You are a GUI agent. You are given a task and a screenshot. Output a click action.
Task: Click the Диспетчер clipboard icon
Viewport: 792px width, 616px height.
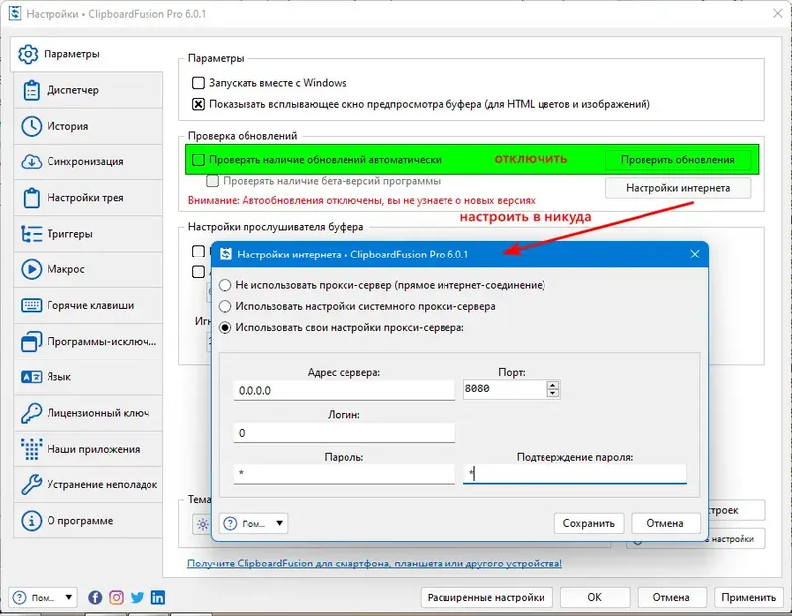point(32,90)
